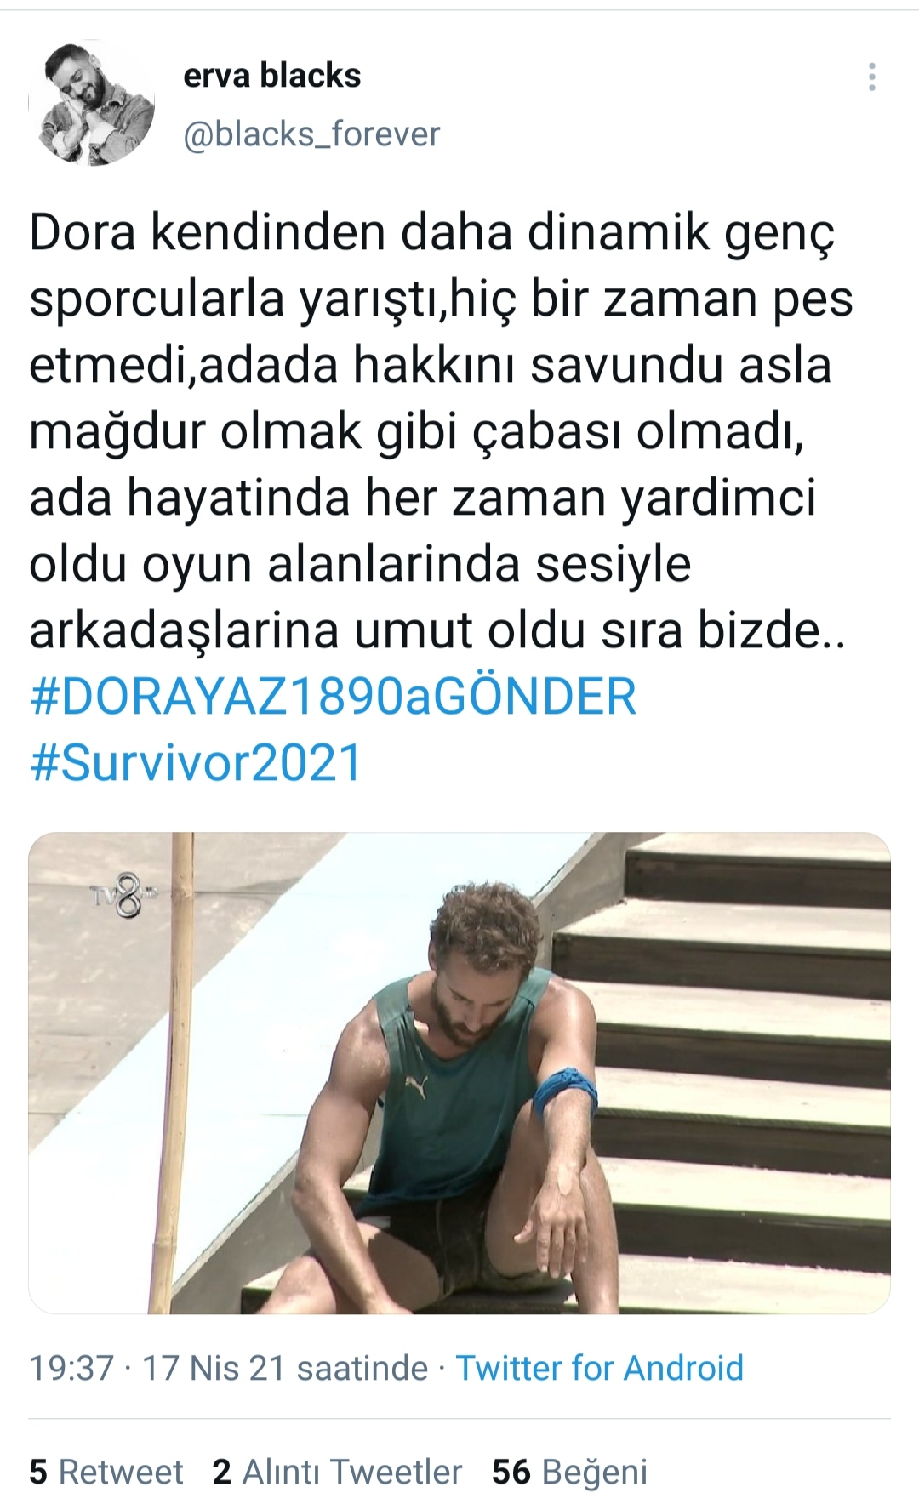Tap the erva blacks profile avatar
919x1504 pixels.
92,103
